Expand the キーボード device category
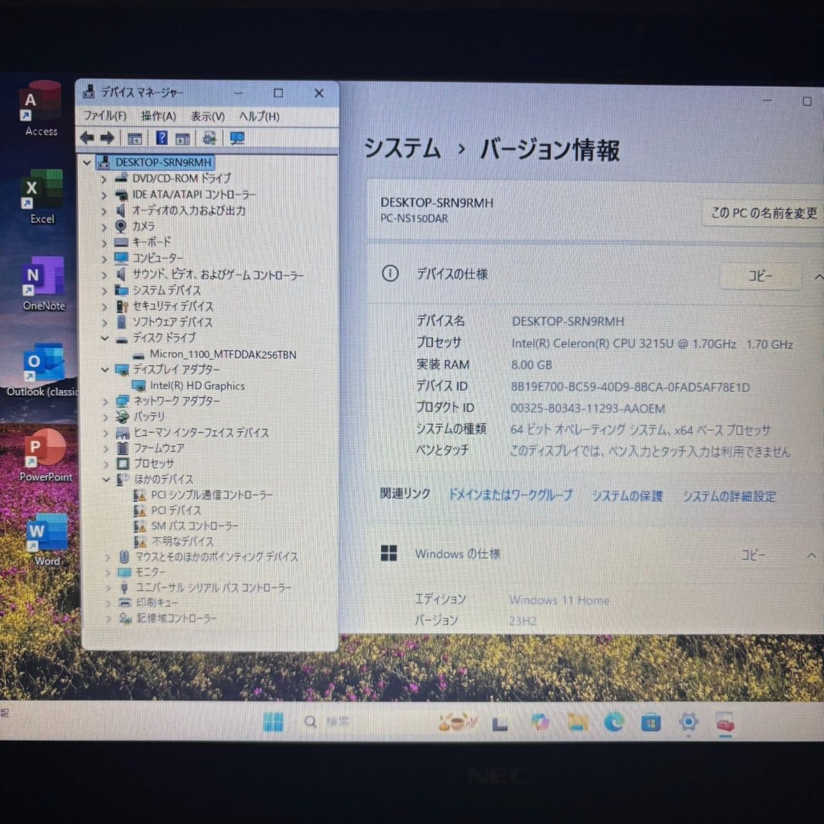 coord(105,243)
